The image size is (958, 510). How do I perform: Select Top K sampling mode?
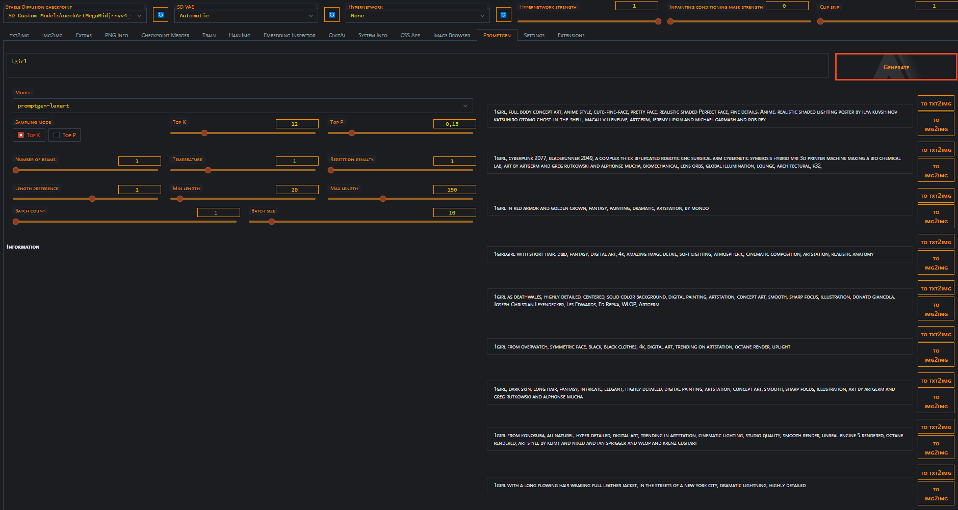pyautogui.click(x=29, y=135)
